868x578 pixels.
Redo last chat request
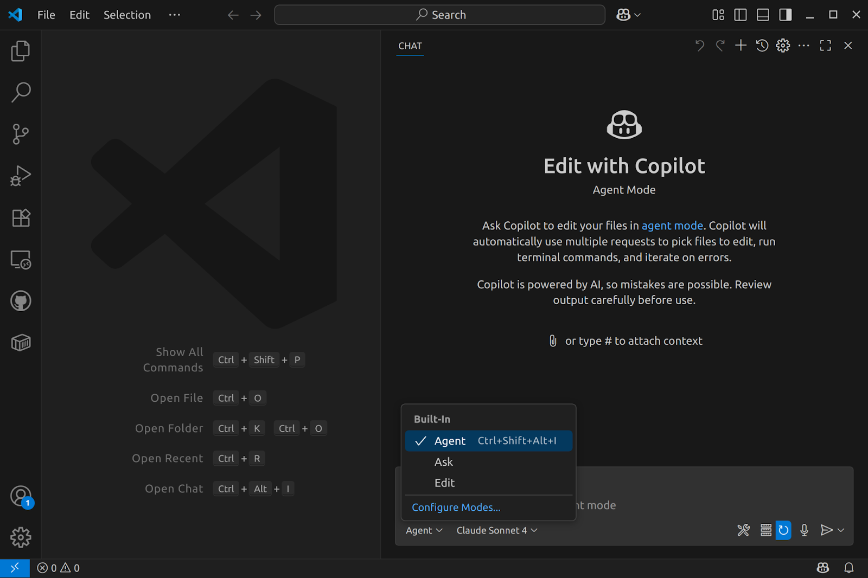coord(720,46)
